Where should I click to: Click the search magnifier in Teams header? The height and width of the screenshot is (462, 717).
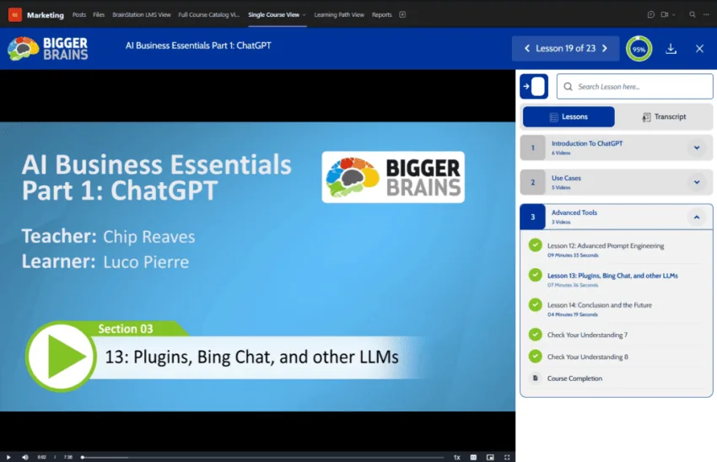693,14
